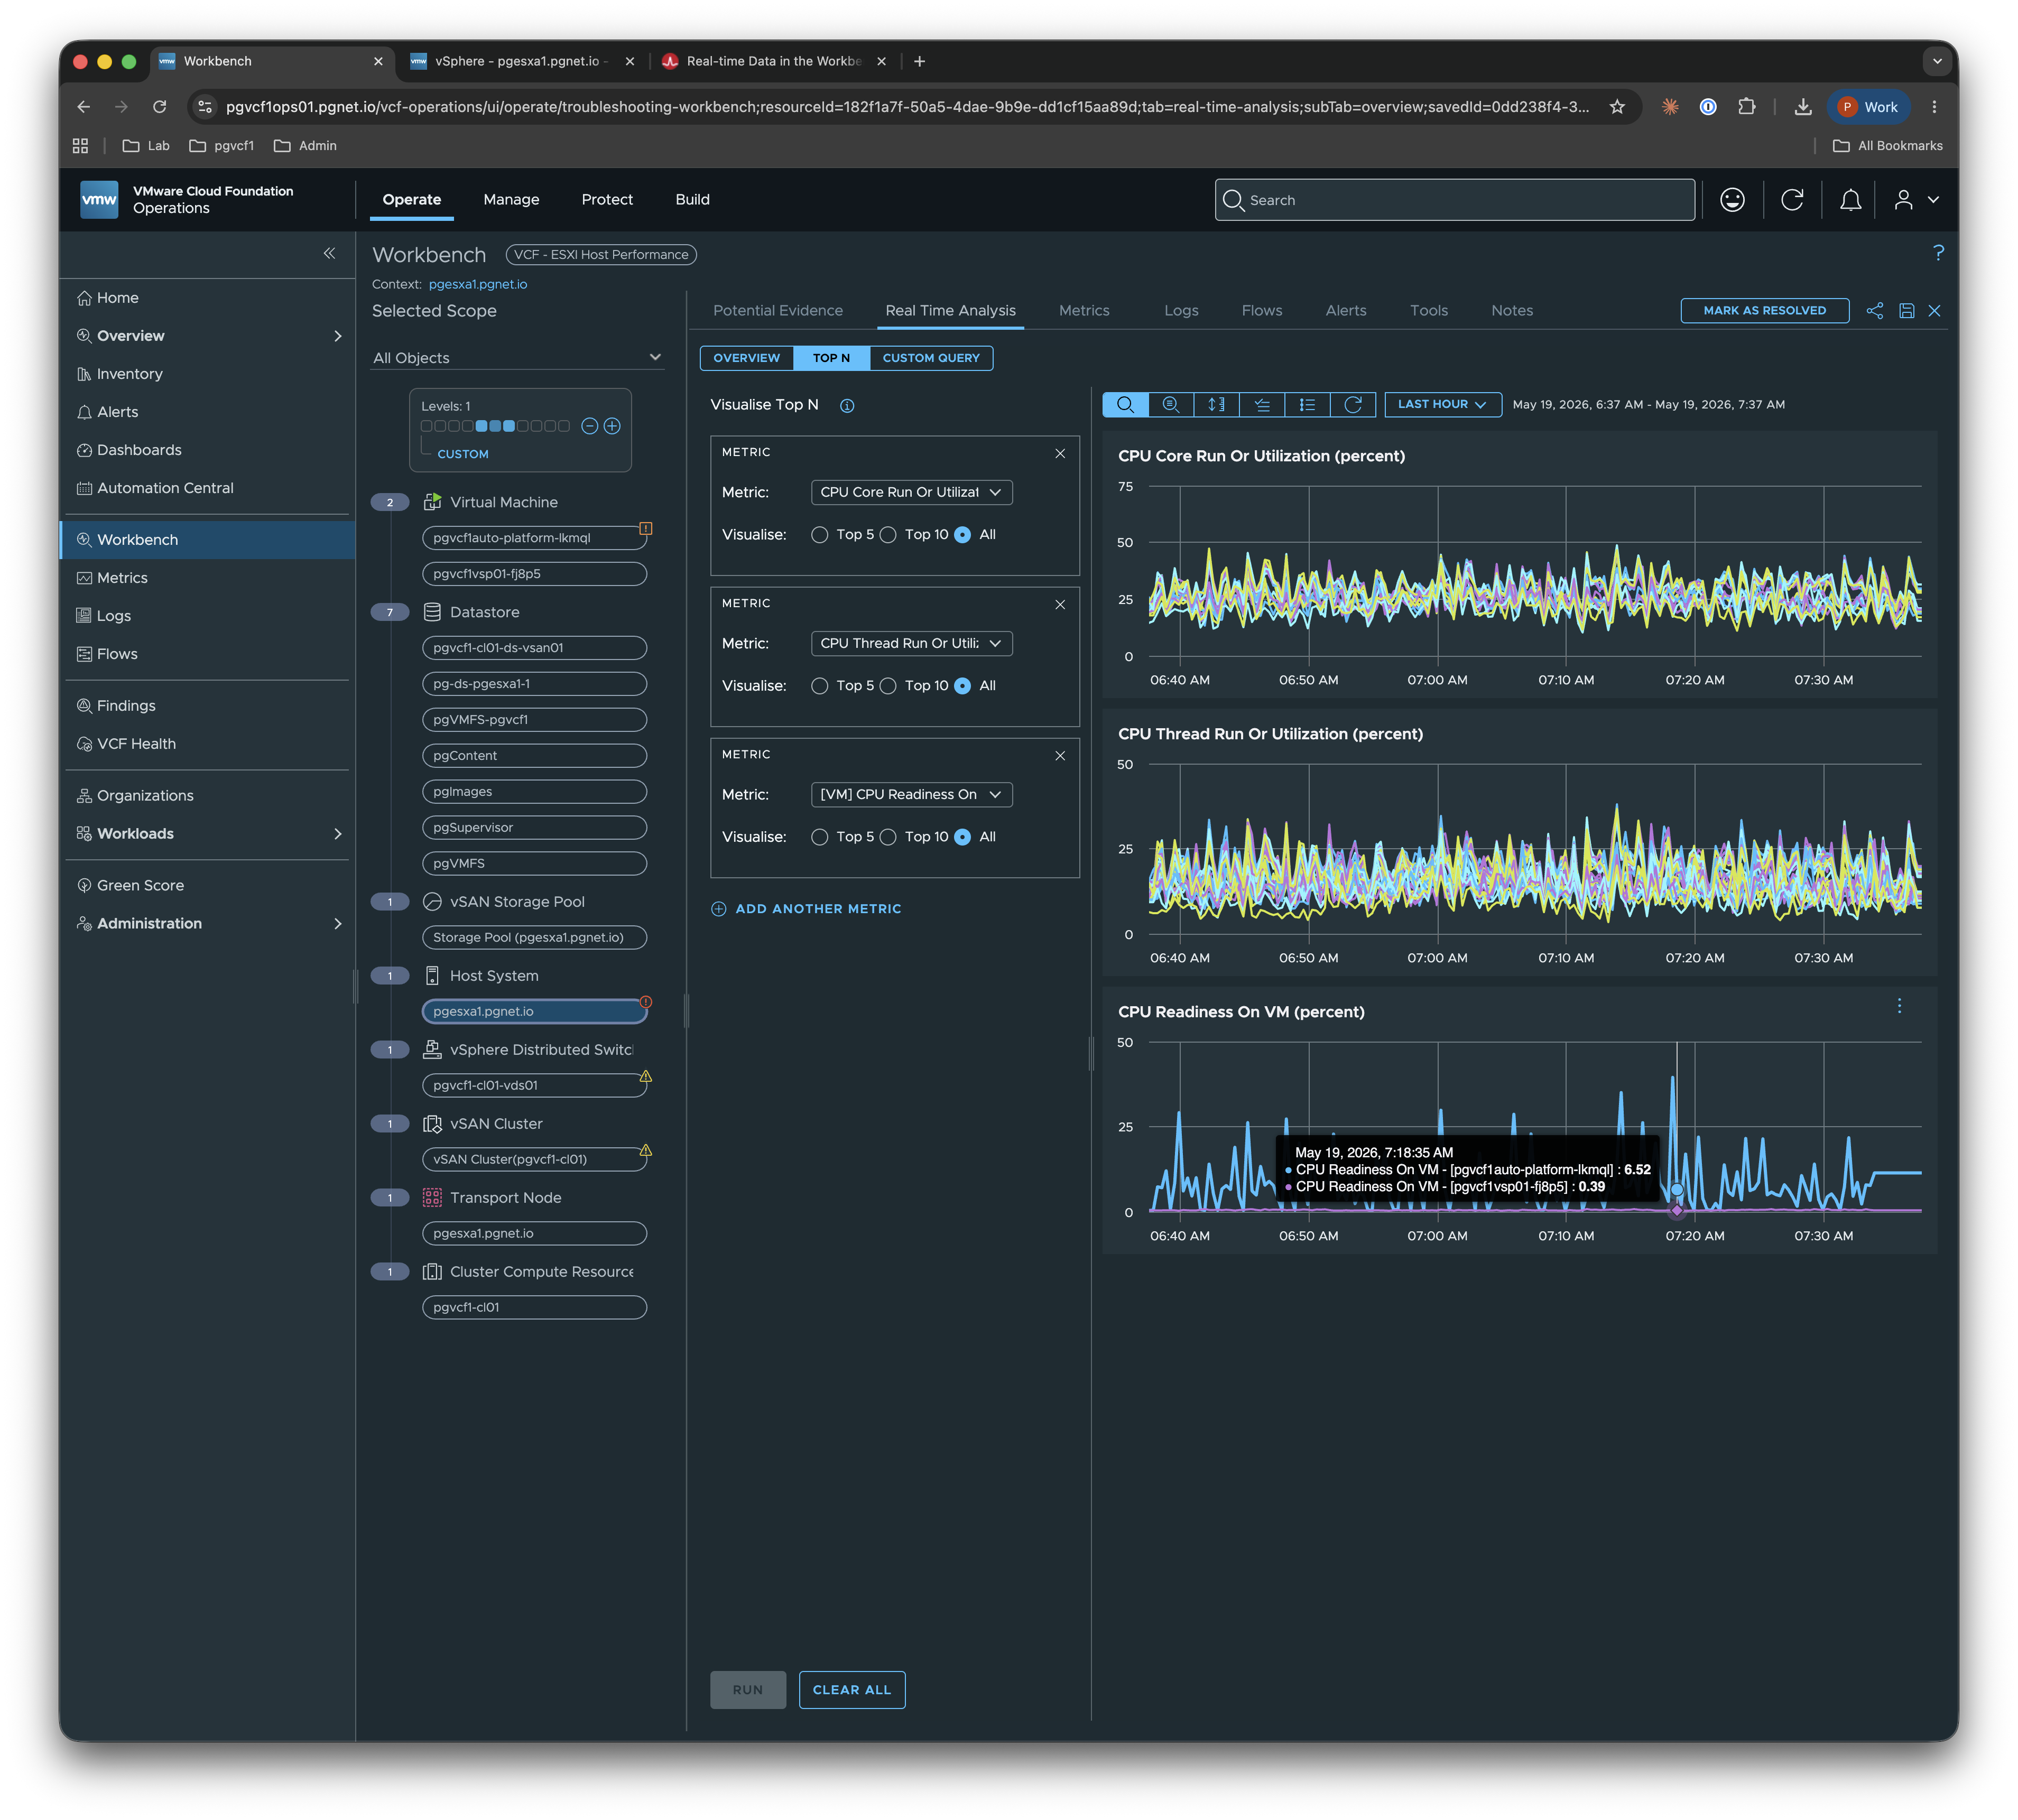Open CPU Readiness chart three-dot menu
Viewport: 2018px width, 1820px height.
(x=1899, y=1006)
